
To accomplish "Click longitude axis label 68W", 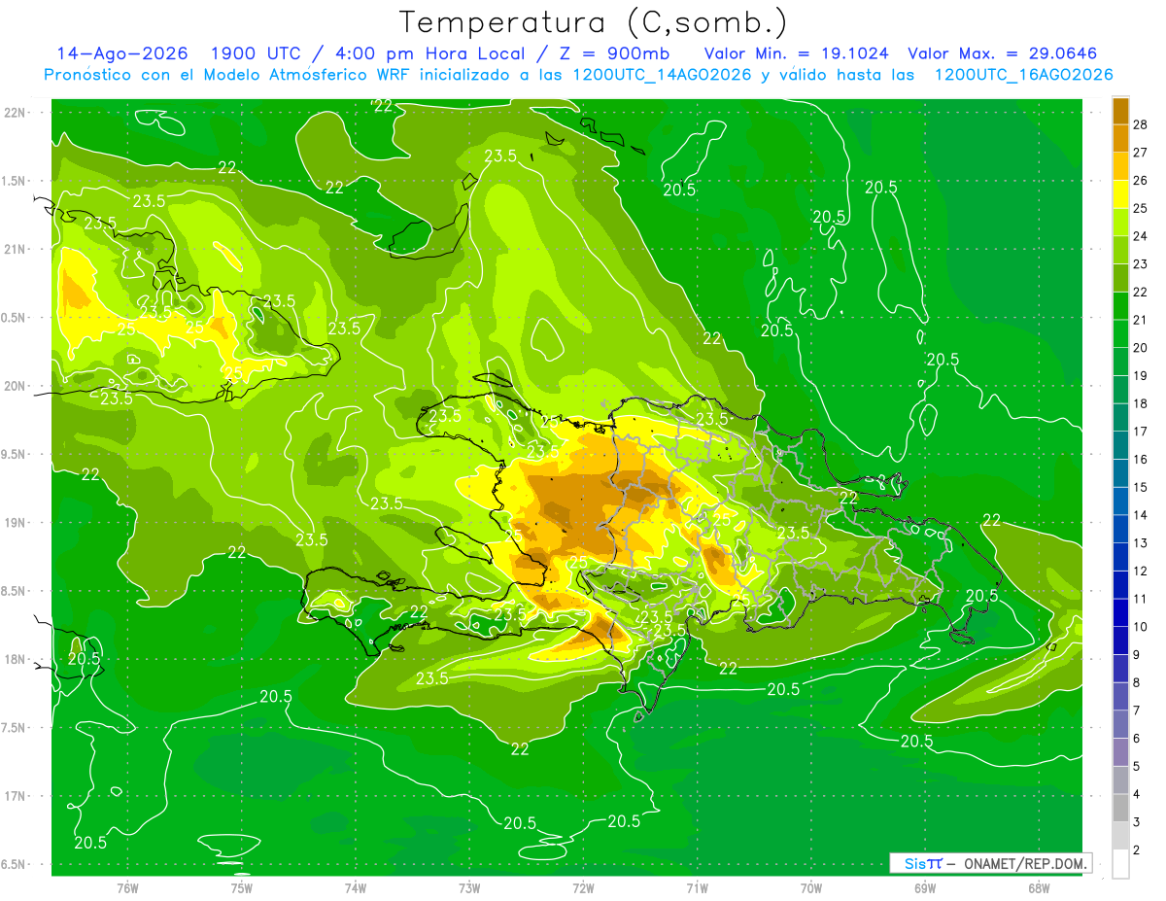I will pyautogui.click(x=1039, y=888).
